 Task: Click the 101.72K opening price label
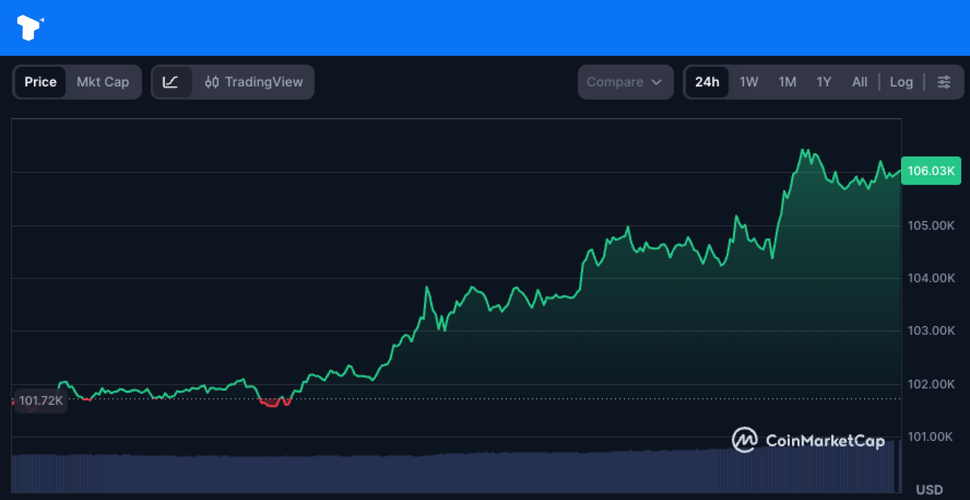pos(40,400)
